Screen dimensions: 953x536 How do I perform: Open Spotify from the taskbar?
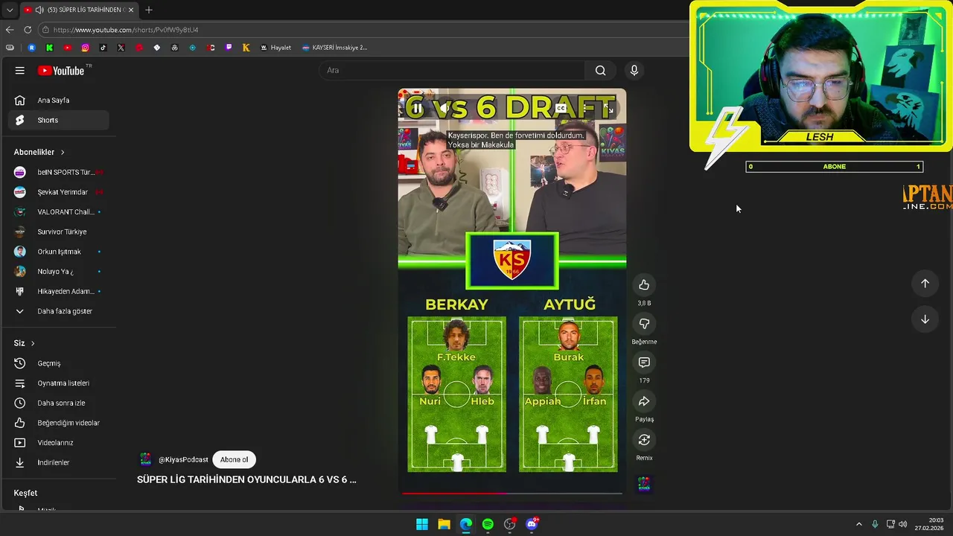(488, 524)
